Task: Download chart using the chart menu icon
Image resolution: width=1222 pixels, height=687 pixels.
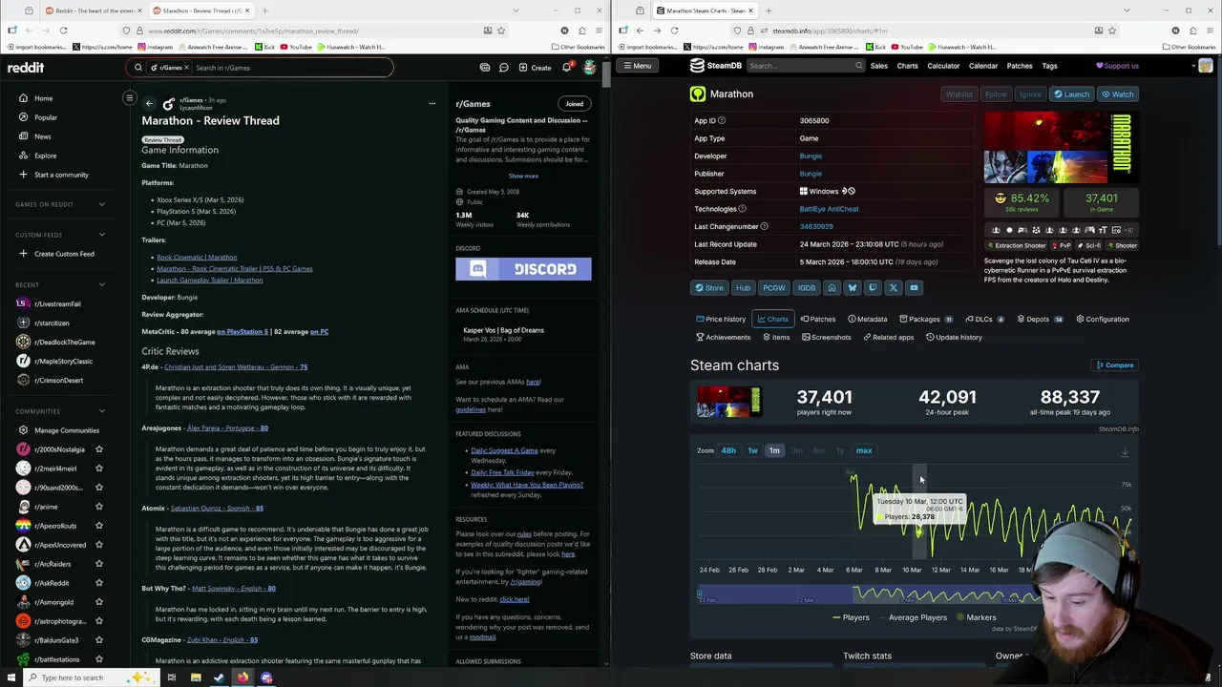Action: click(1125, 452)
